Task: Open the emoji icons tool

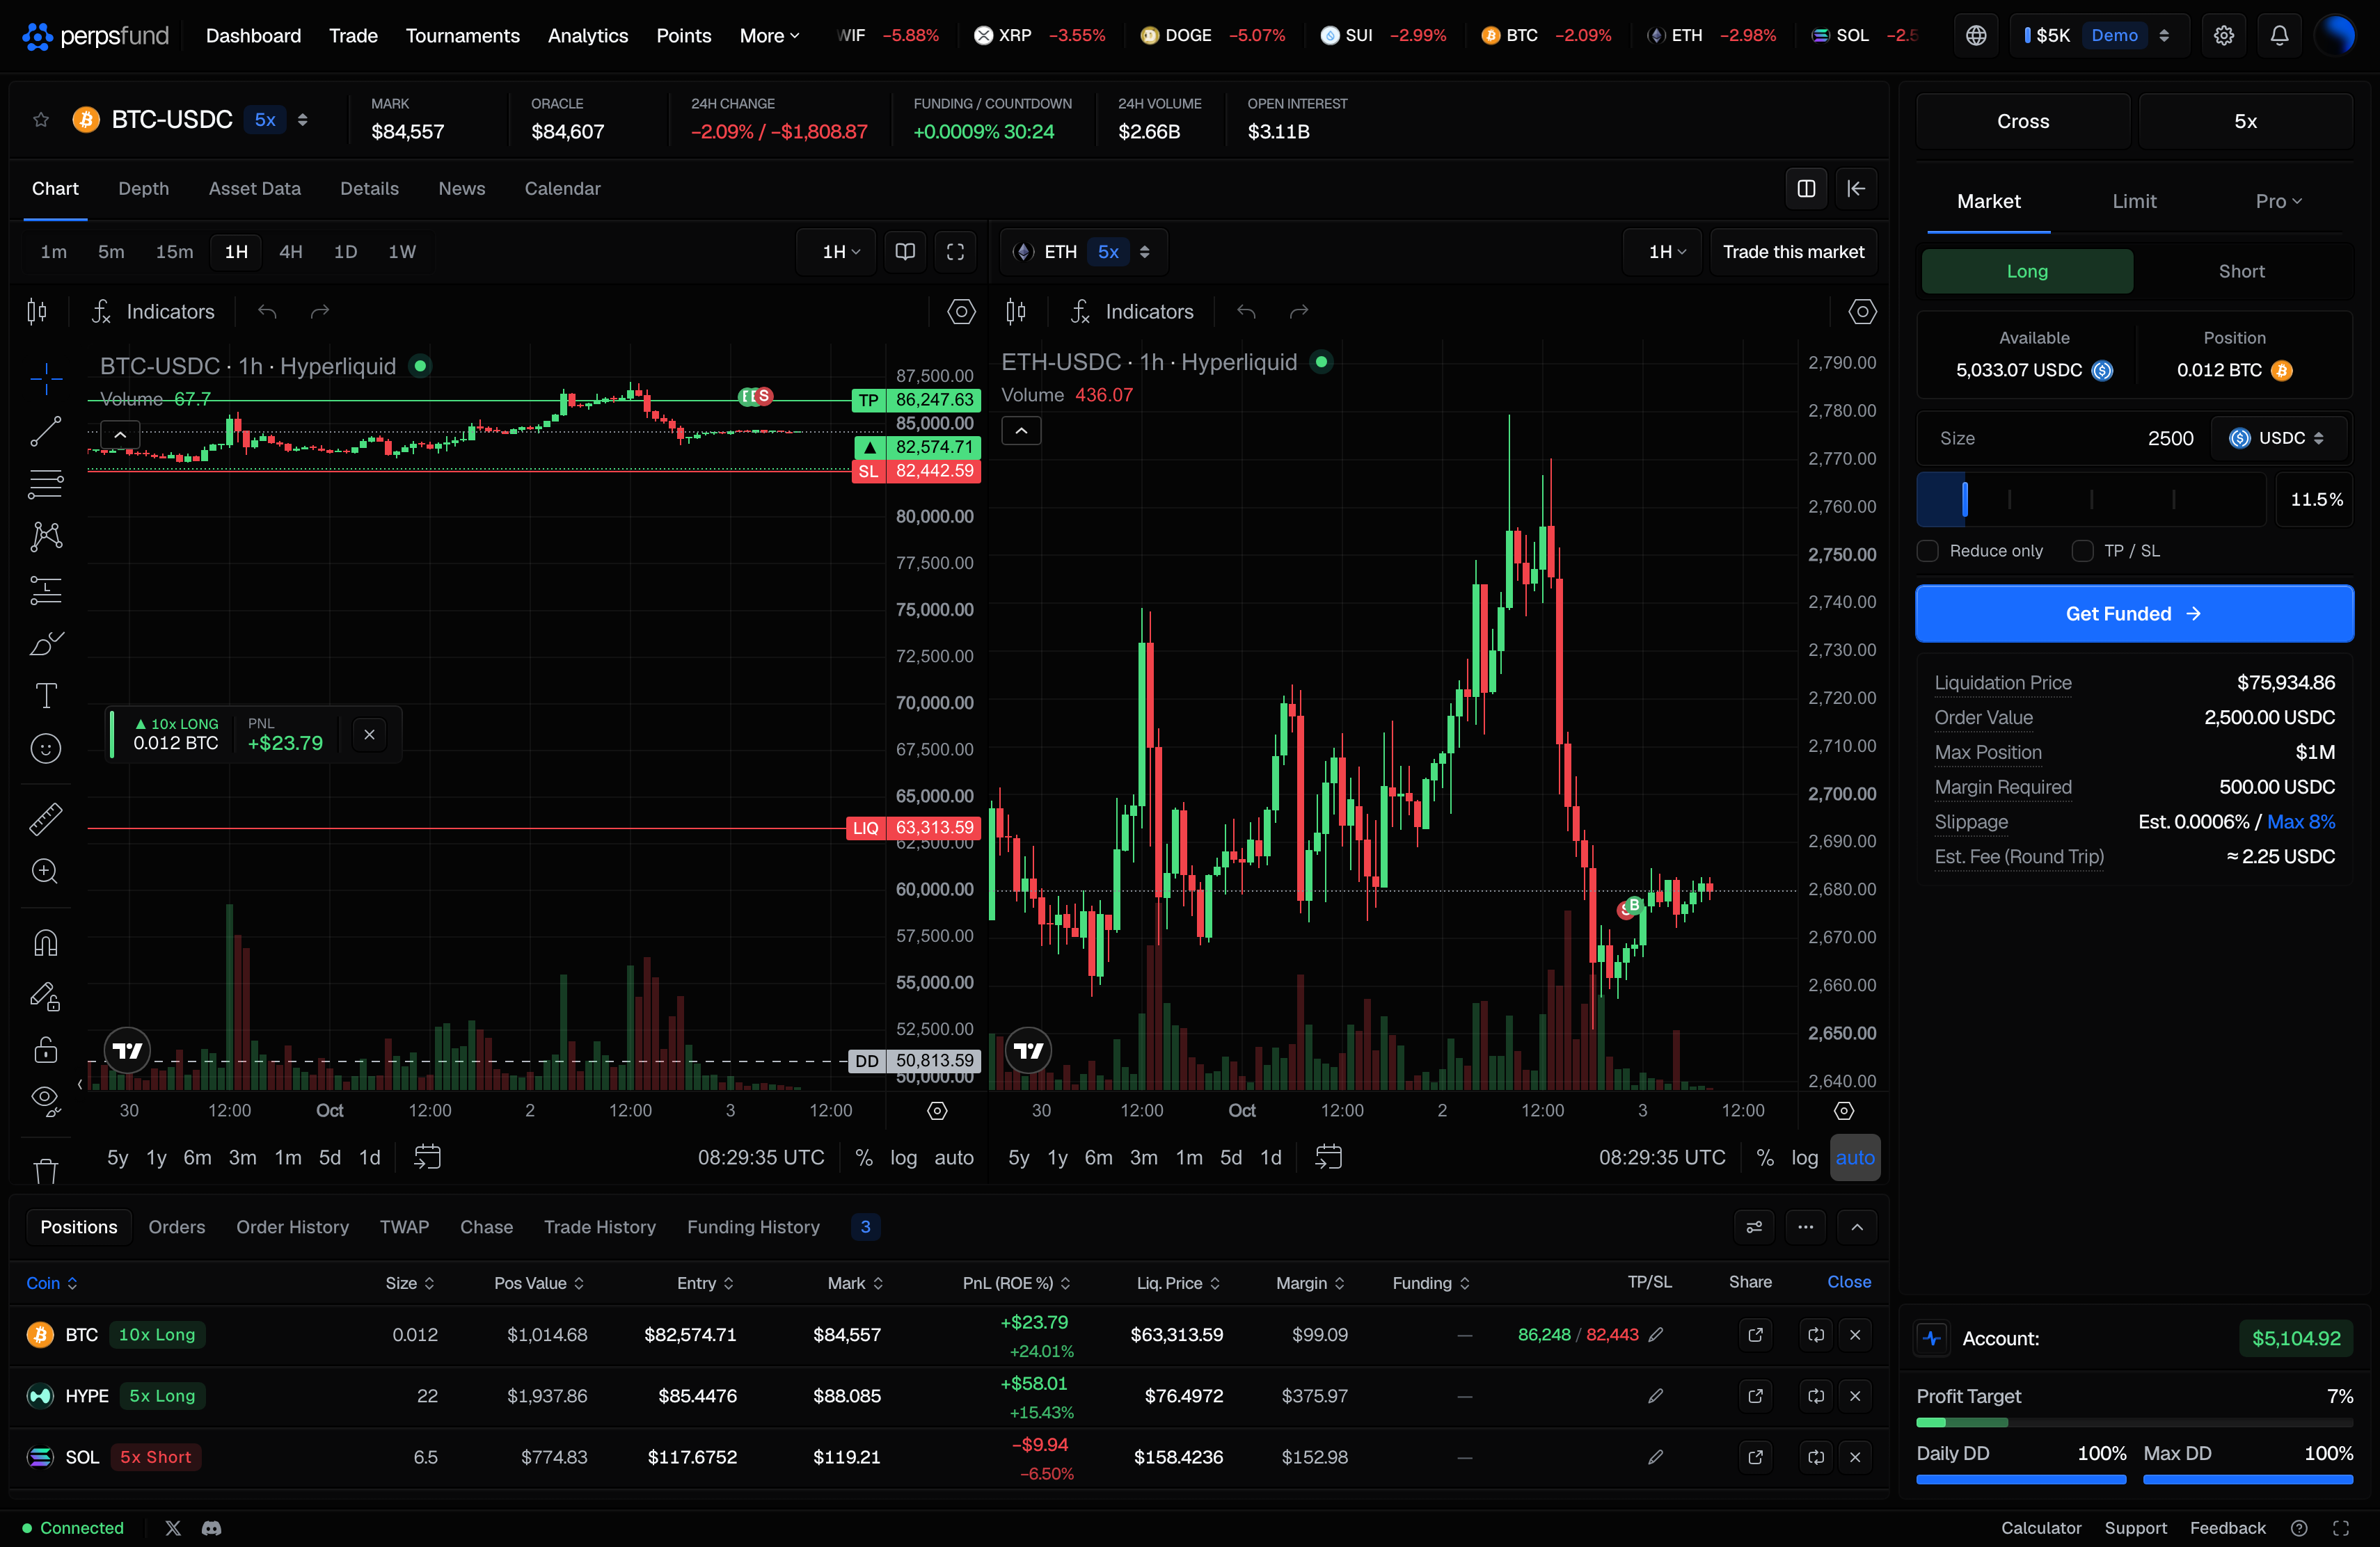Action: point(46,748)
